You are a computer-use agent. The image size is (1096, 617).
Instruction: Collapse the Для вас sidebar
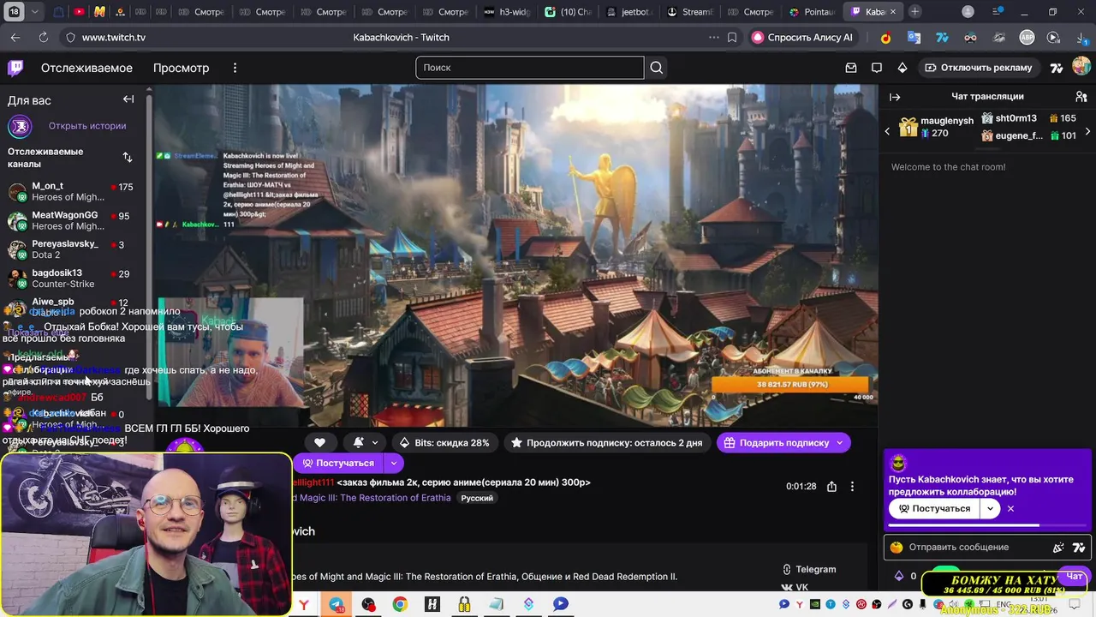pyautogui.click(x=128, y=99)
